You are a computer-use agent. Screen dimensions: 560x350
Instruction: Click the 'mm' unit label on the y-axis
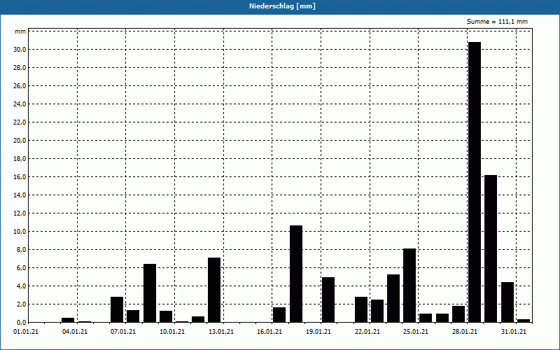tap(20, 31)
